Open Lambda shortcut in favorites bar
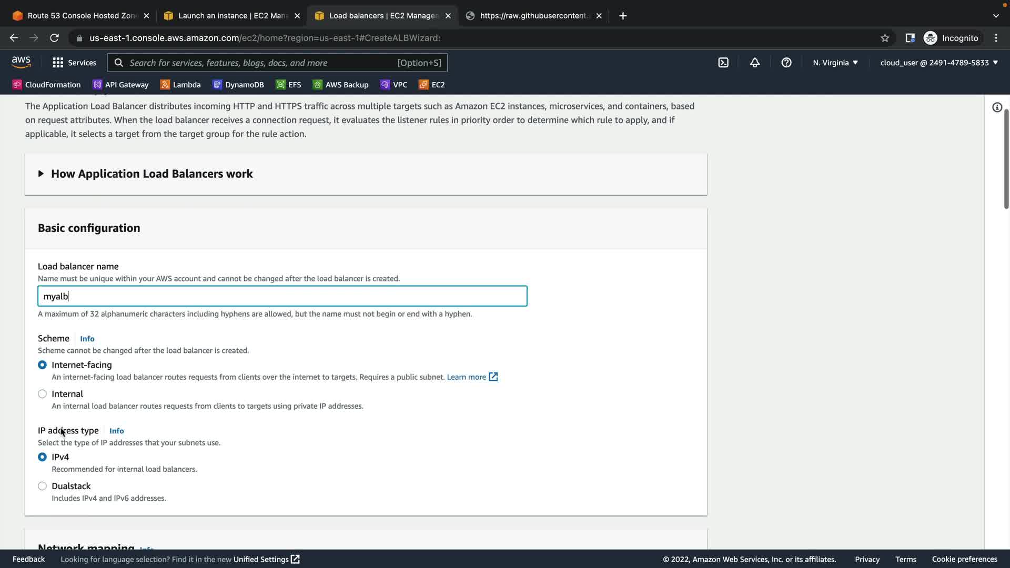1010x568 pixels. click(x=180, y=85)
